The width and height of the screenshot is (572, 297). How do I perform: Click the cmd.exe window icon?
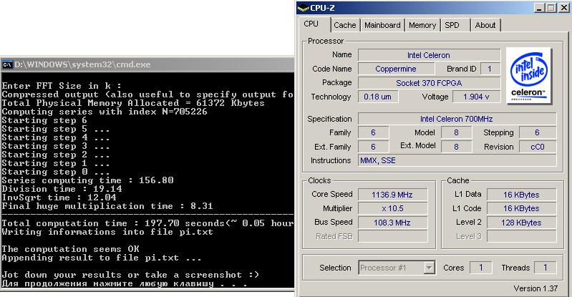[x=7, y=65]
